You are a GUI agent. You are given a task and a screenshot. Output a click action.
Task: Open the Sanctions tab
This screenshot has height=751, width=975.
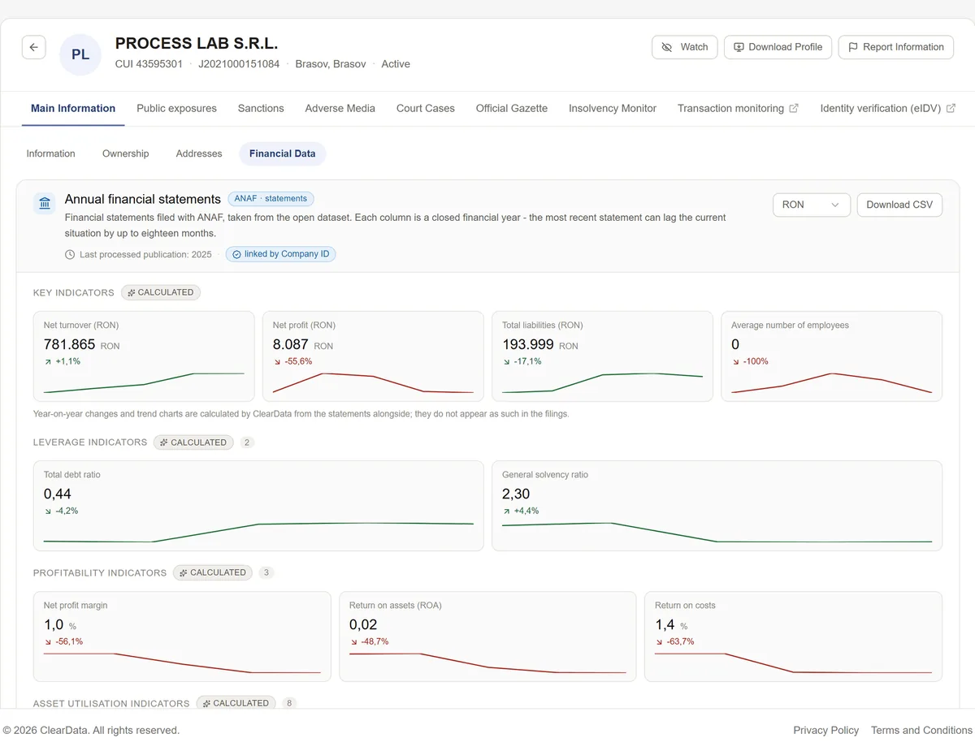261,108
